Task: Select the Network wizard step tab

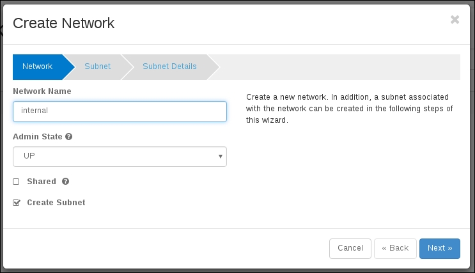Action: 37,66
